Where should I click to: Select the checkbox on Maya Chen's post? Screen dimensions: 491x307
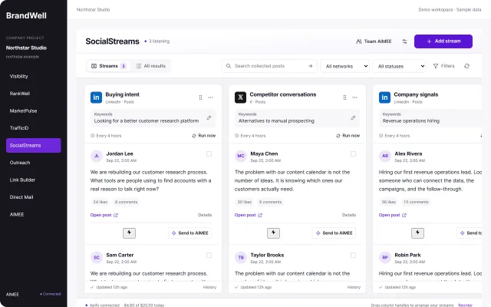pos(353,153)
